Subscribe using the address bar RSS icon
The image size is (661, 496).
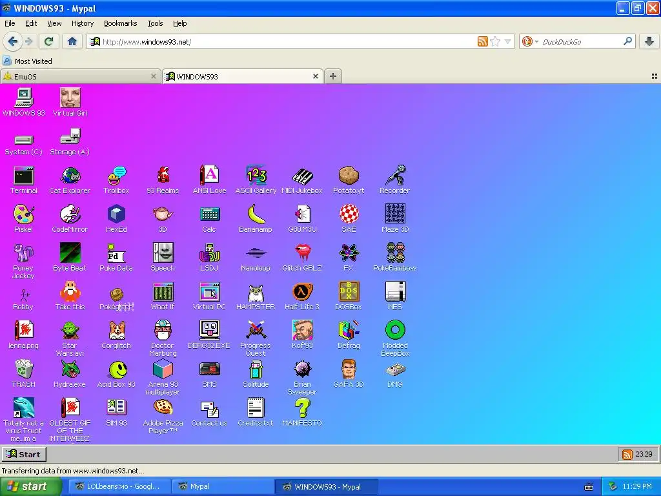click(483, 41)
